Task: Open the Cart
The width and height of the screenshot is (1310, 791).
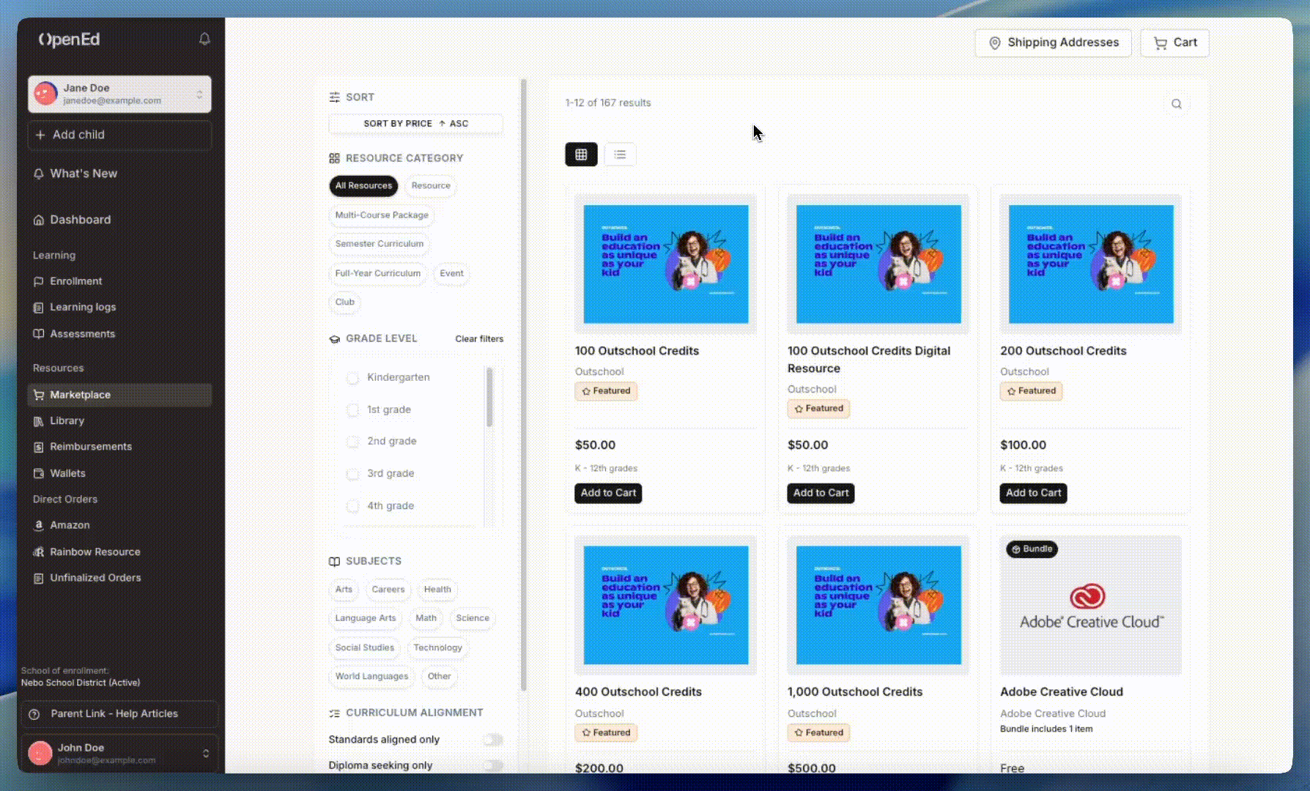Action: point(1174,43)
